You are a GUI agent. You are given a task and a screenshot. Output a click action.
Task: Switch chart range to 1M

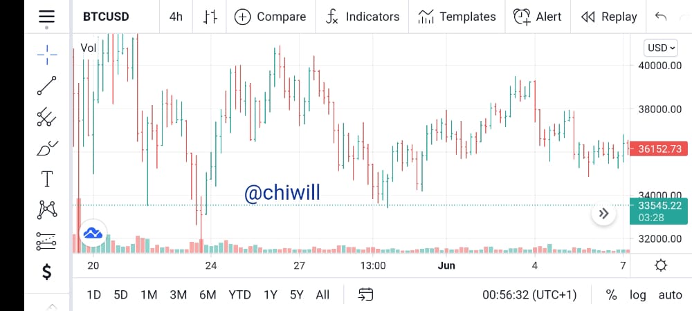pyautogui.click(x=149, y=294)
